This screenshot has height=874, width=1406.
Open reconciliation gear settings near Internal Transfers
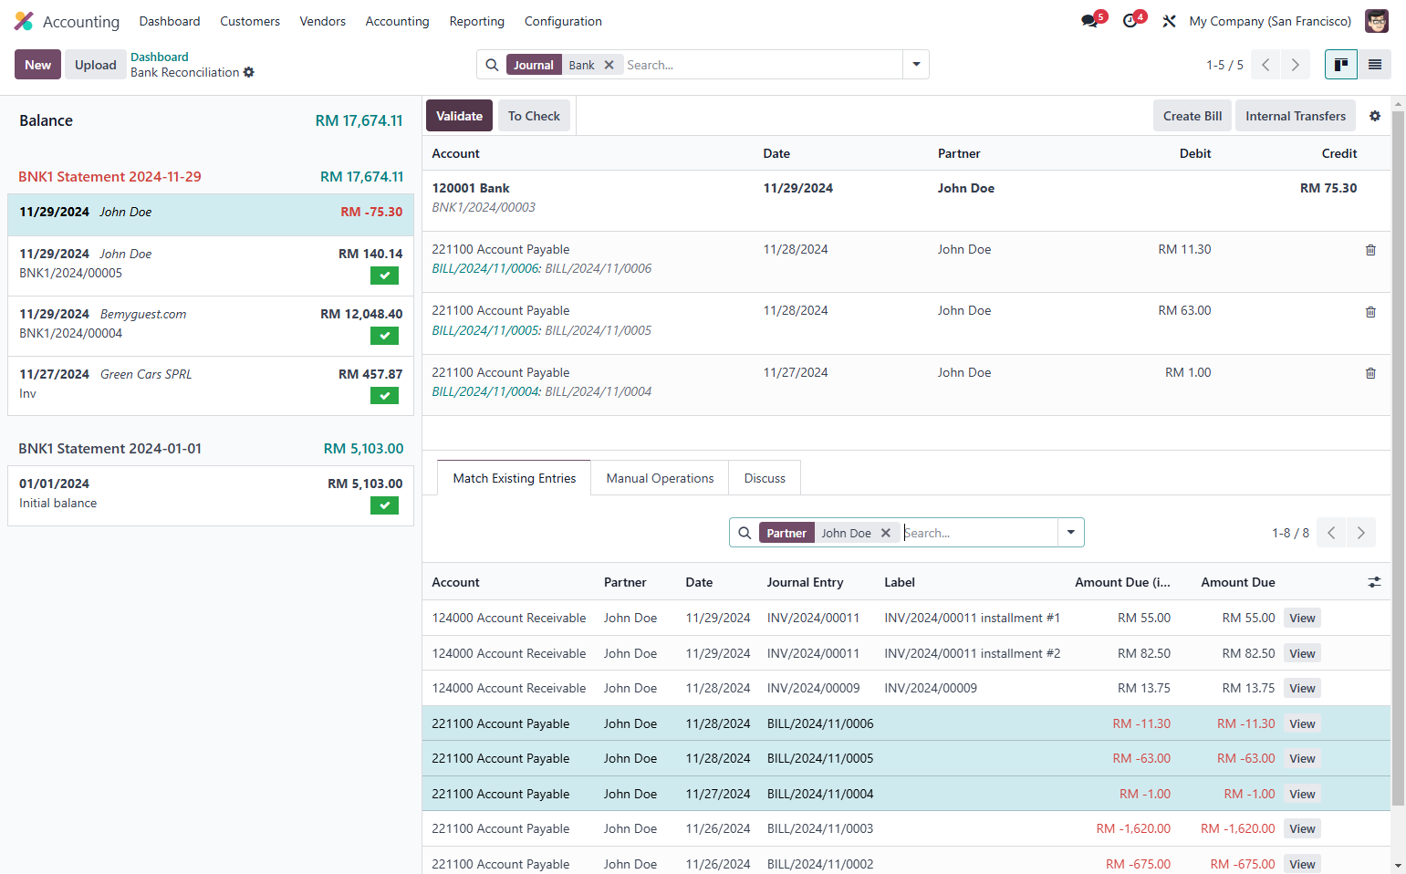pos(1375,116)
